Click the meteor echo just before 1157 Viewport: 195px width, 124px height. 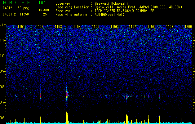tap(126, 97)
